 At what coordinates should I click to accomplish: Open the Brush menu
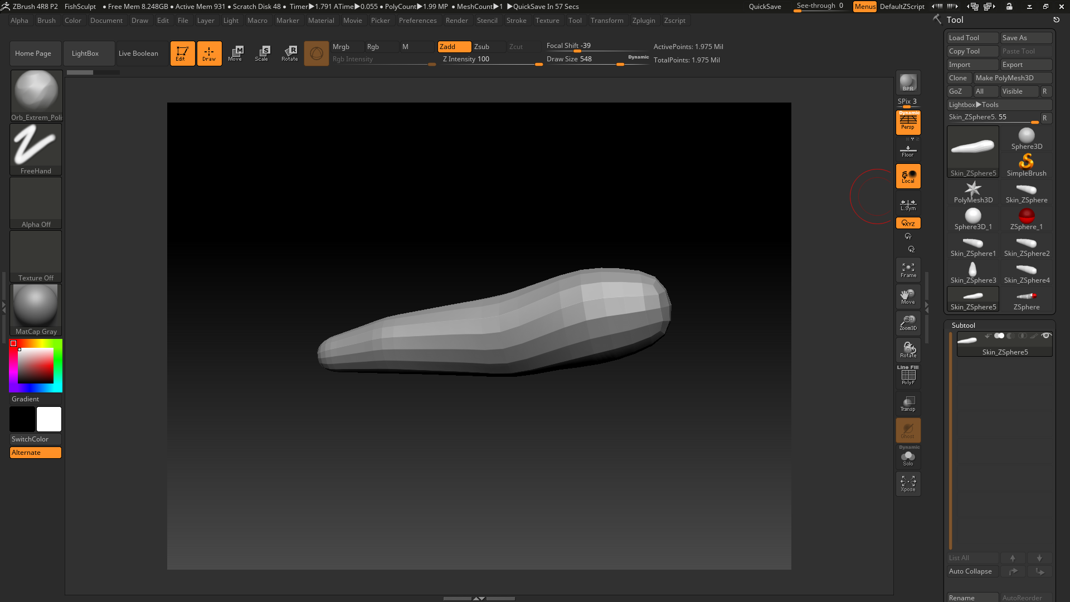46,21
